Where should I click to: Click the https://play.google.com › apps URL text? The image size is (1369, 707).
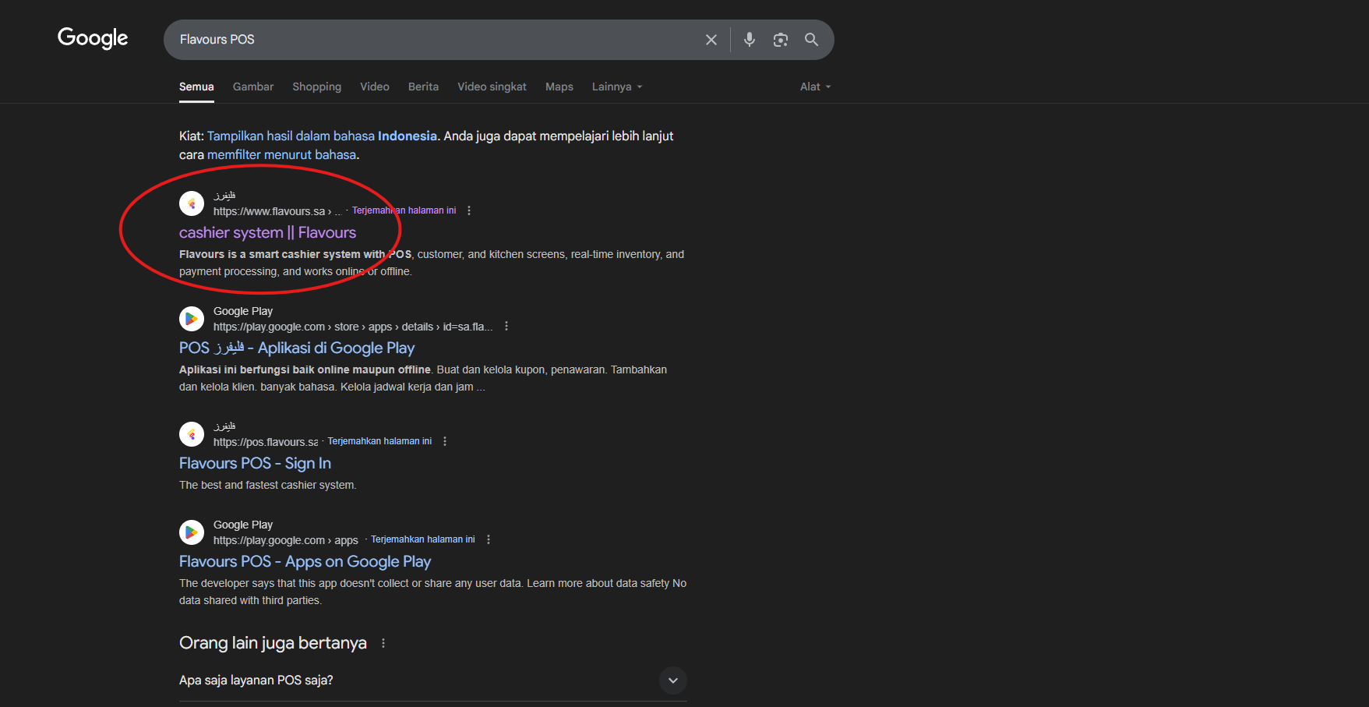click(x=286, y=540)
